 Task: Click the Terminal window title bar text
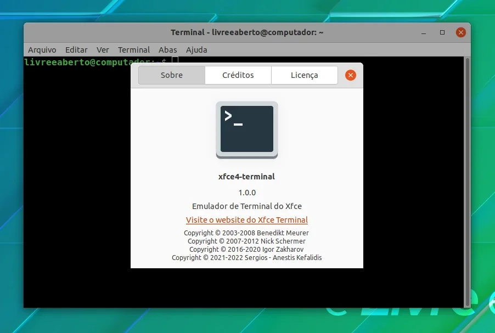[247, 32]
